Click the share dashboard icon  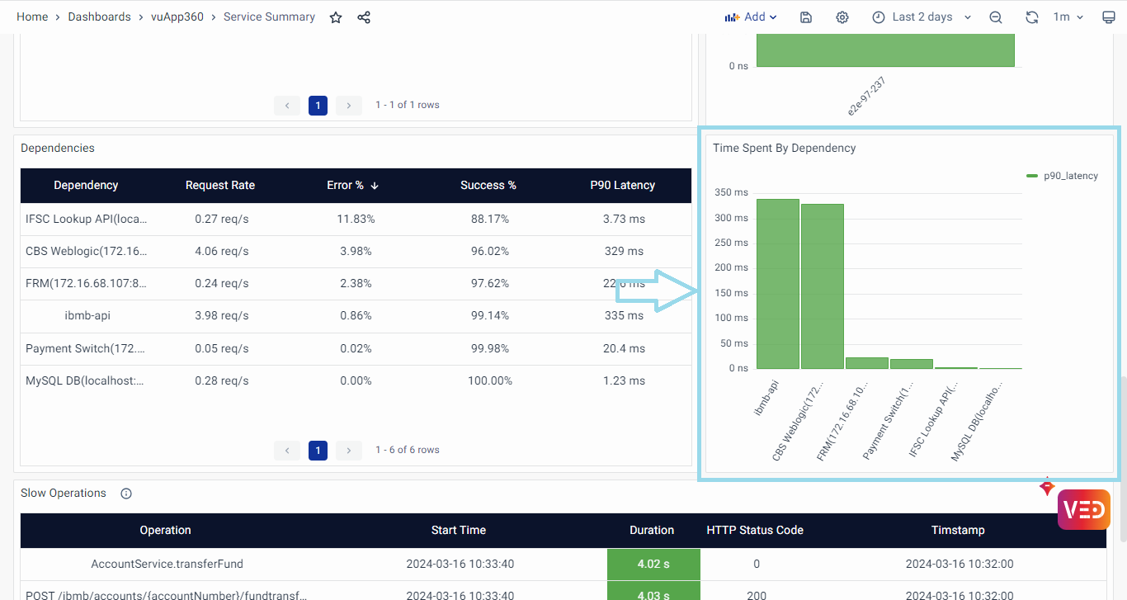[364, 17]
